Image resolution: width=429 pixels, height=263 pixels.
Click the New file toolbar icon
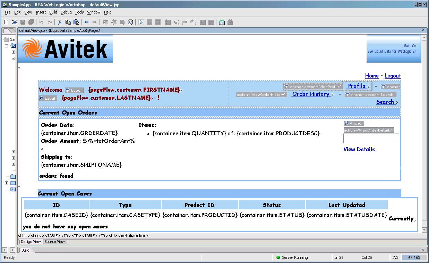tap(6, 22)
